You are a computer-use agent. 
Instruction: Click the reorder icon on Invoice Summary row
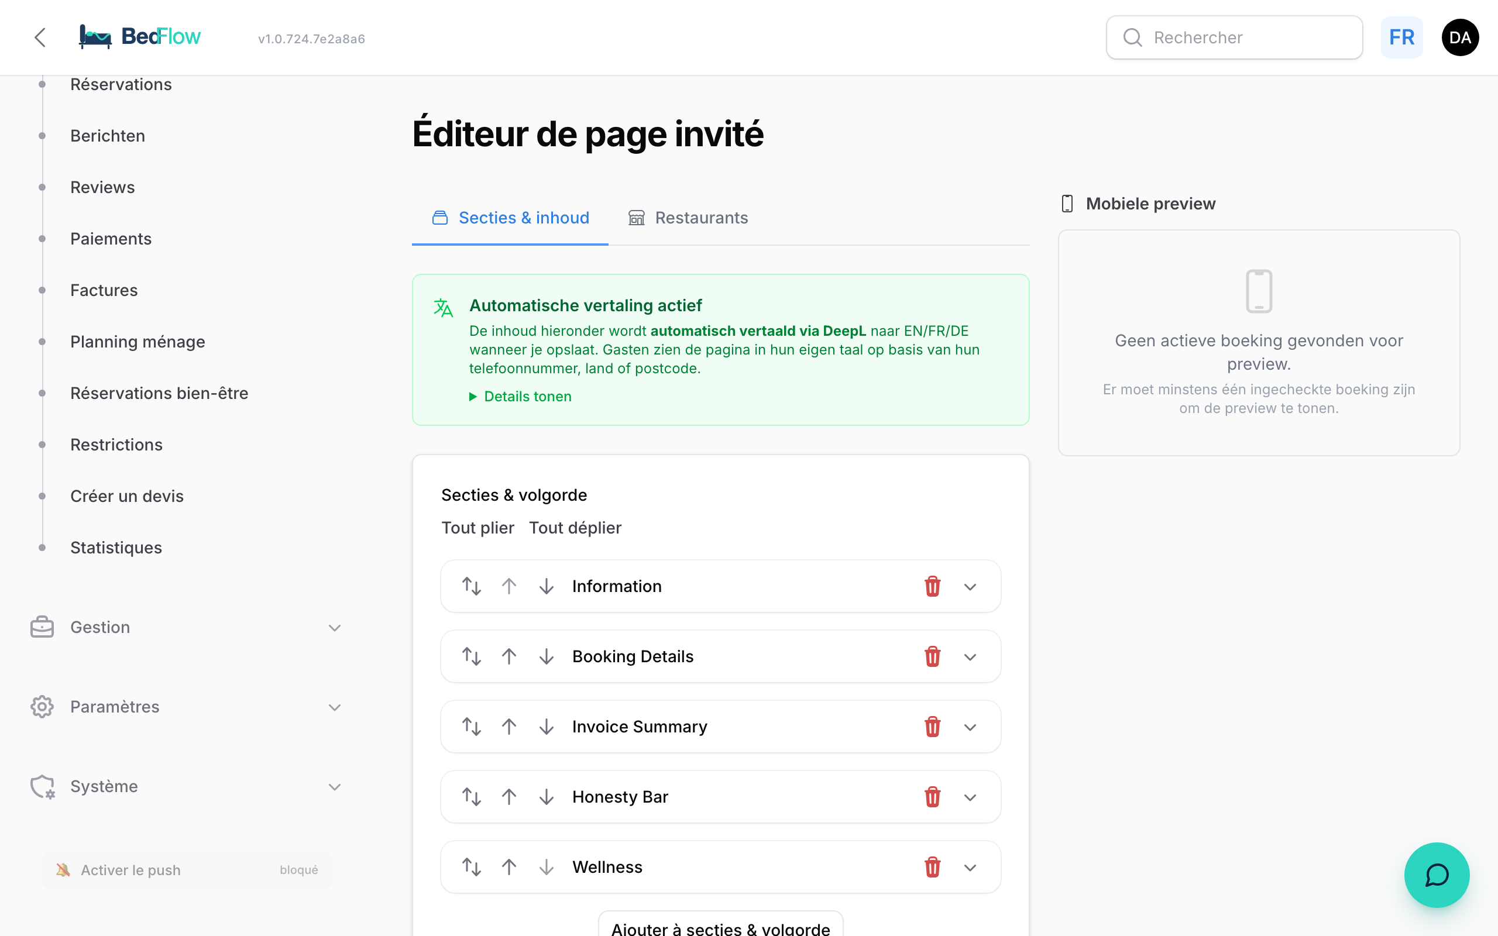472,727
